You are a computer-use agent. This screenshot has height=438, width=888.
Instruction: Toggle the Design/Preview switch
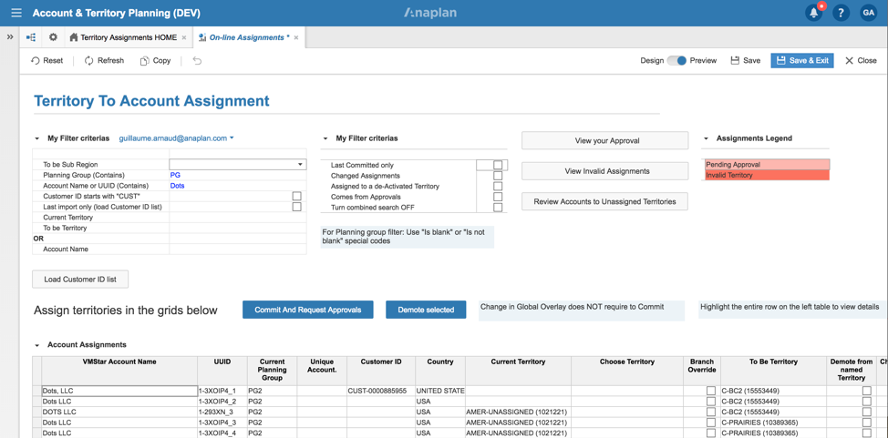click(676, 60)
